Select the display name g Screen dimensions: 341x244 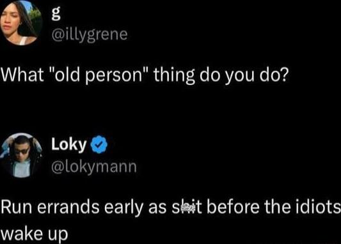coord(56,14)
